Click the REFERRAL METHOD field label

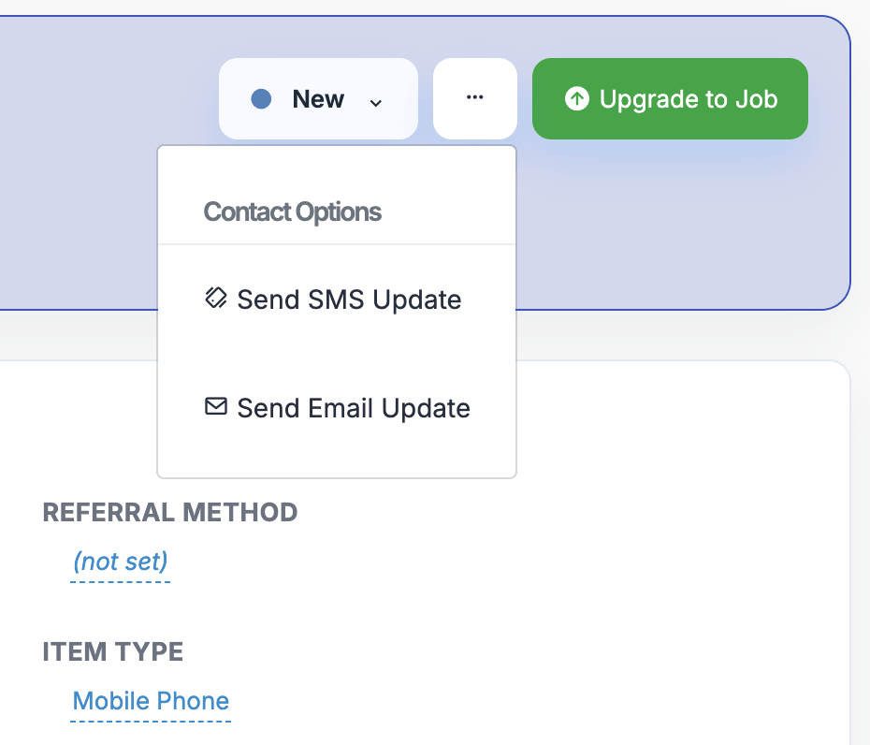(170, 512)
